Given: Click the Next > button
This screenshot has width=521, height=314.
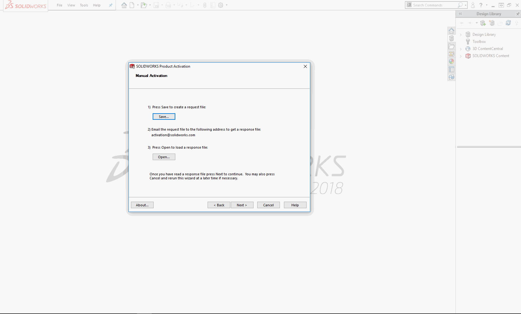Looking at the screenshot, I should click(242, 205).
